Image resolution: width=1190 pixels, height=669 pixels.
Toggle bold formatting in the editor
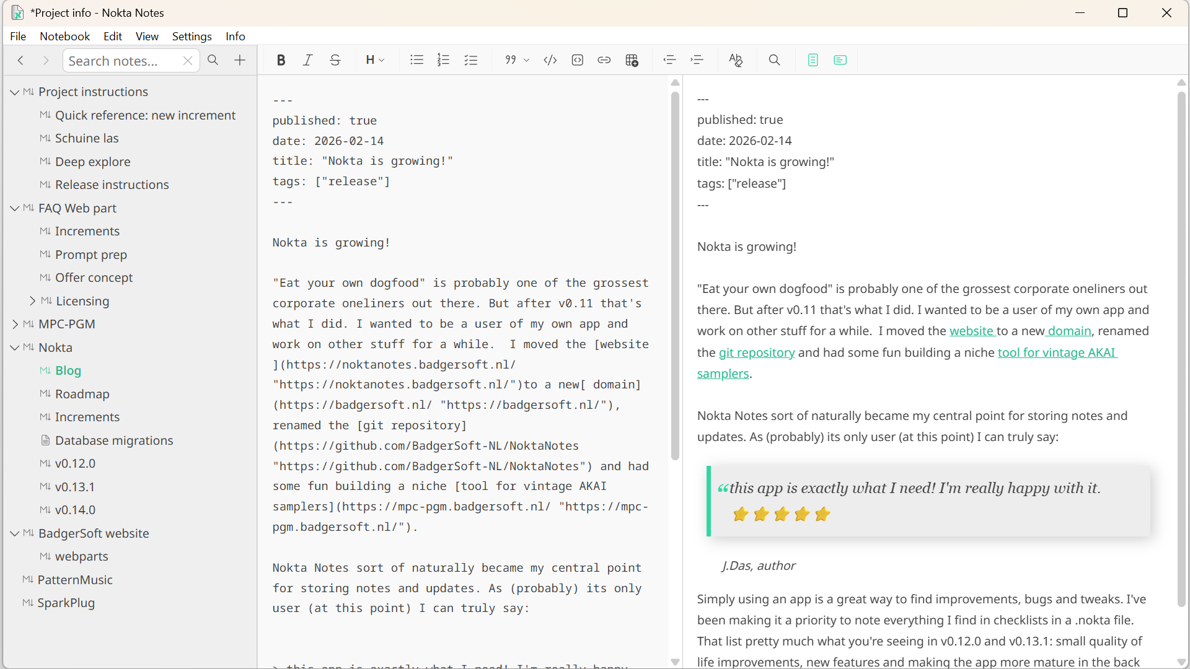click(281, 59)
